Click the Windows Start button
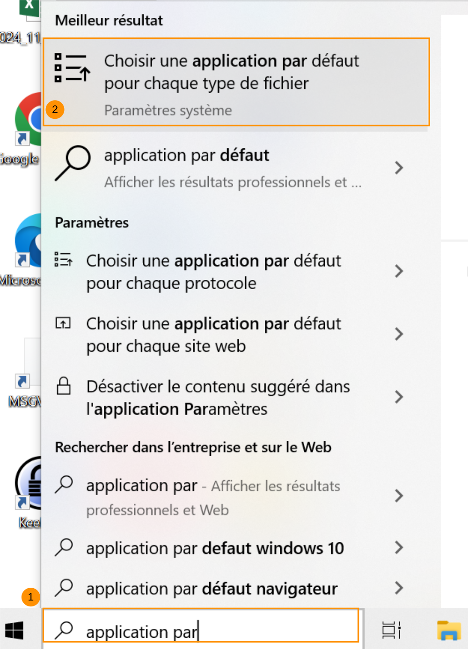The height and width of the screenshot is (649, 468). [14, 630]
